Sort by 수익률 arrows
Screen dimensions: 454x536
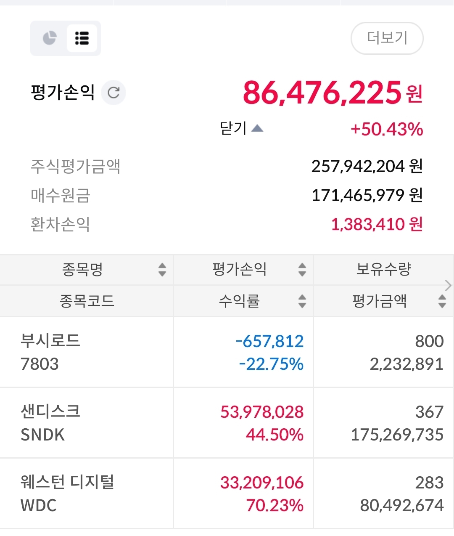click(x=302, y=301)
